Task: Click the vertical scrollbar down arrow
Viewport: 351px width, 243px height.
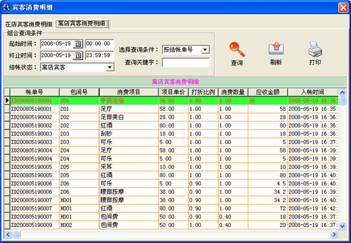Action: (x=342, y=226)
